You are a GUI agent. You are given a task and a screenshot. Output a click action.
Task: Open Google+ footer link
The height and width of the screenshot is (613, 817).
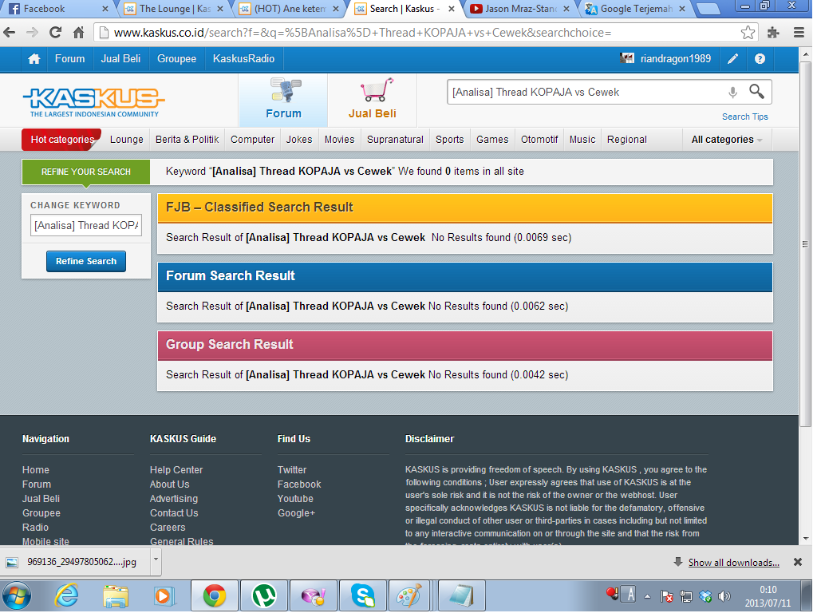click(296, 513)
